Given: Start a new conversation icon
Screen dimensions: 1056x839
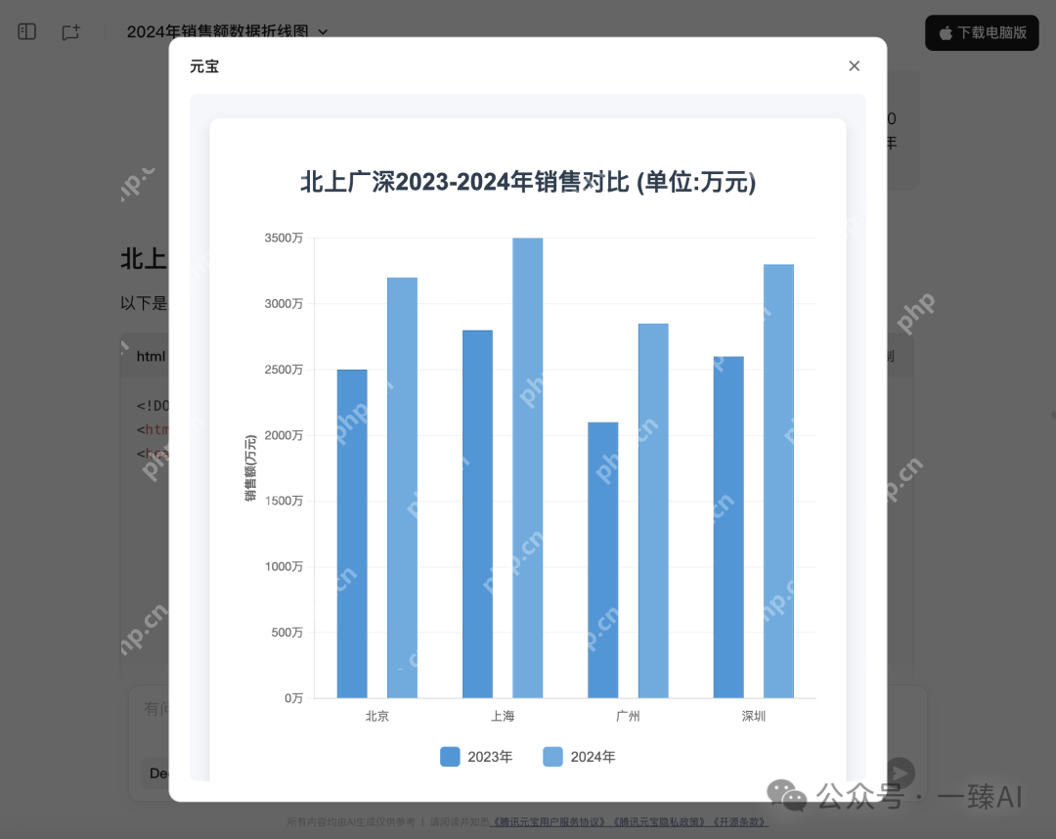Looking at the screenshot, I should point(69,31).
